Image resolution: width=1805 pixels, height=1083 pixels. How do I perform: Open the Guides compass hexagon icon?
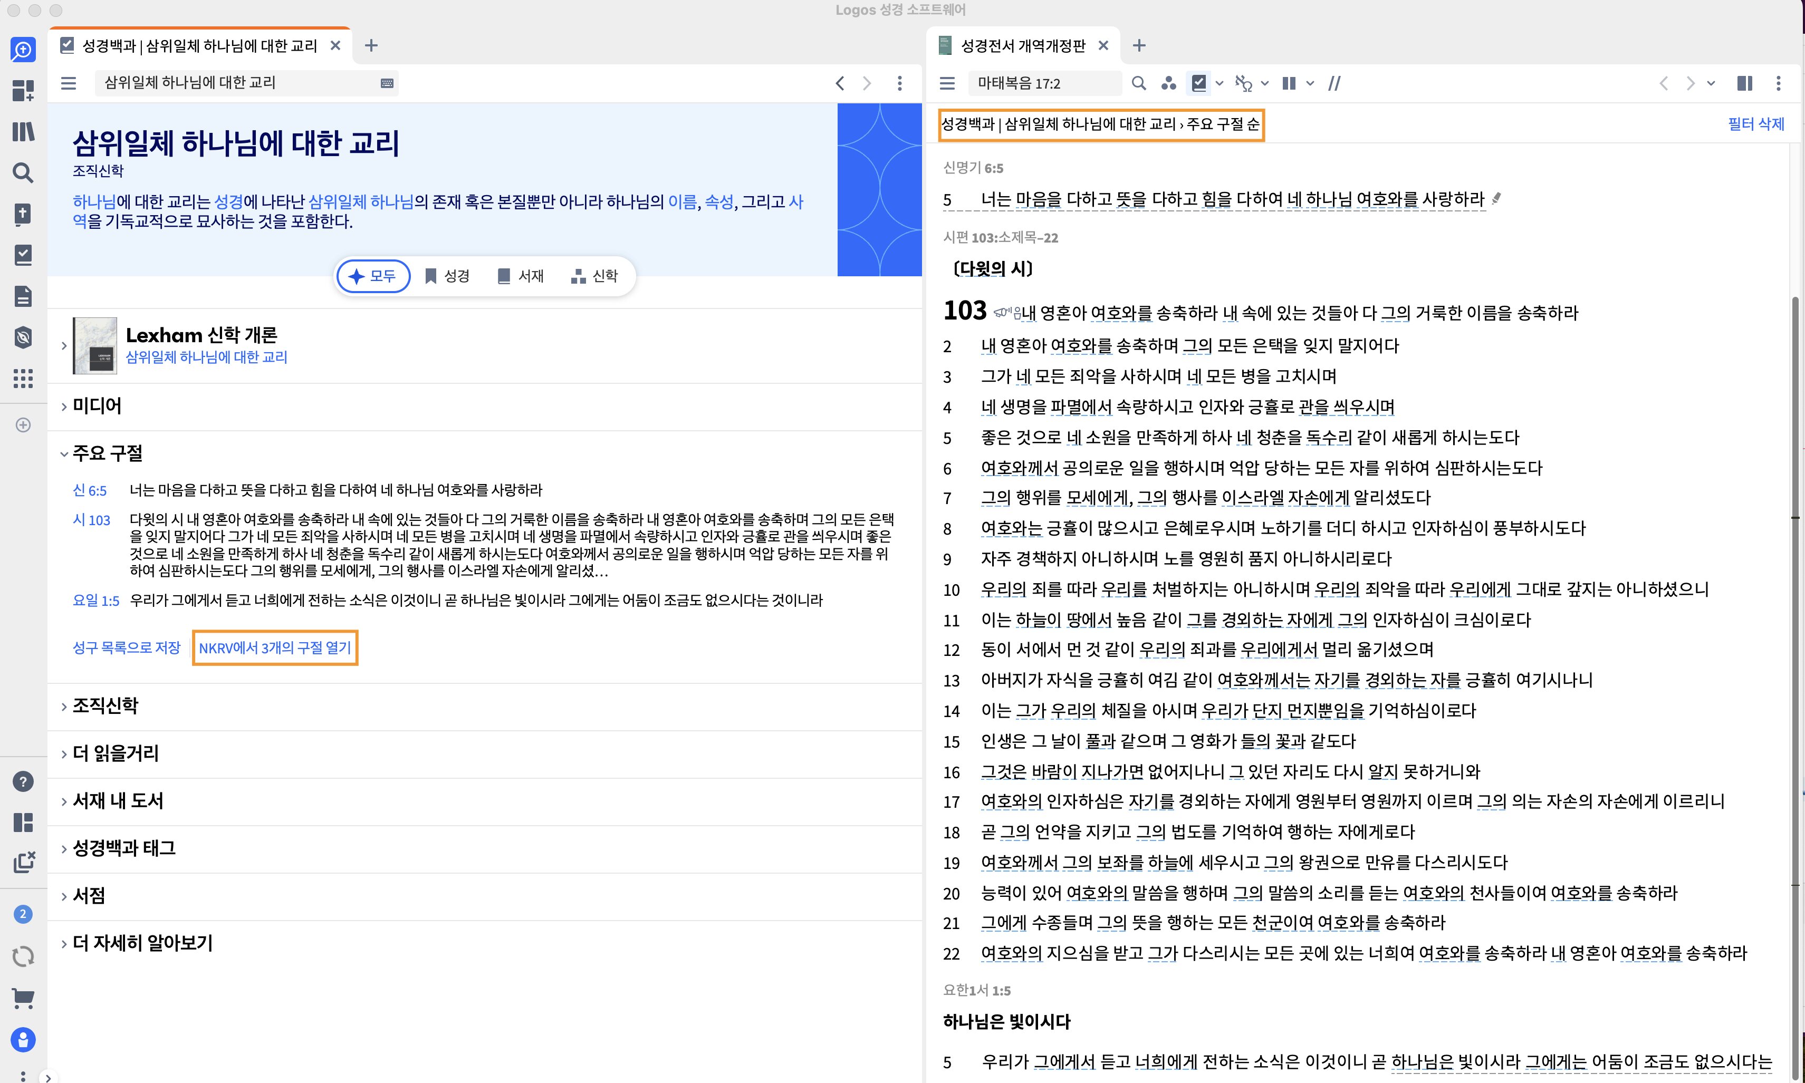23,337
